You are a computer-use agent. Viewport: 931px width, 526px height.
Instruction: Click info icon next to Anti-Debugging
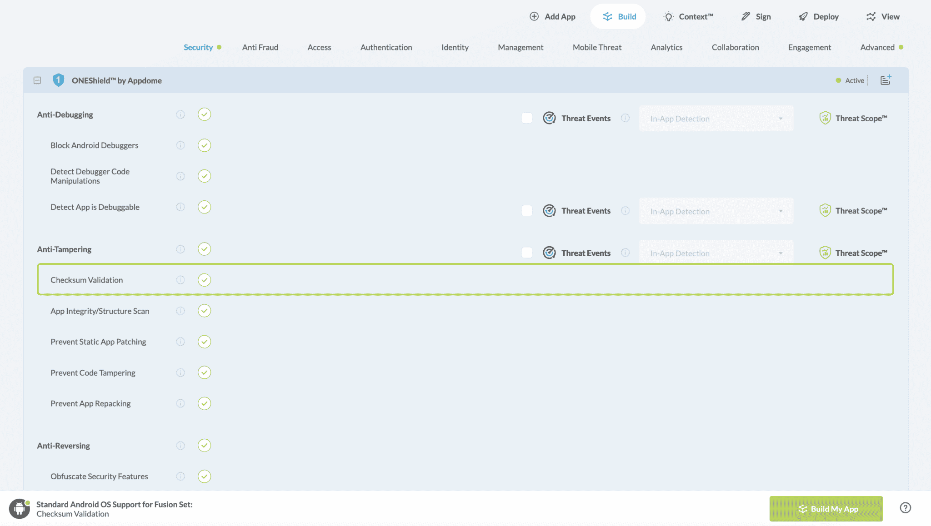pos(180,114)
